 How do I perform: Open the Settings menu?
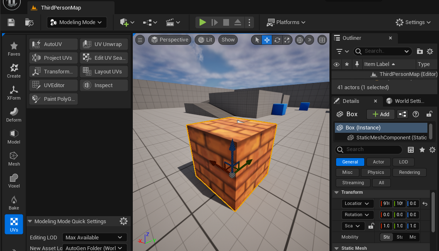pos(413,22)
